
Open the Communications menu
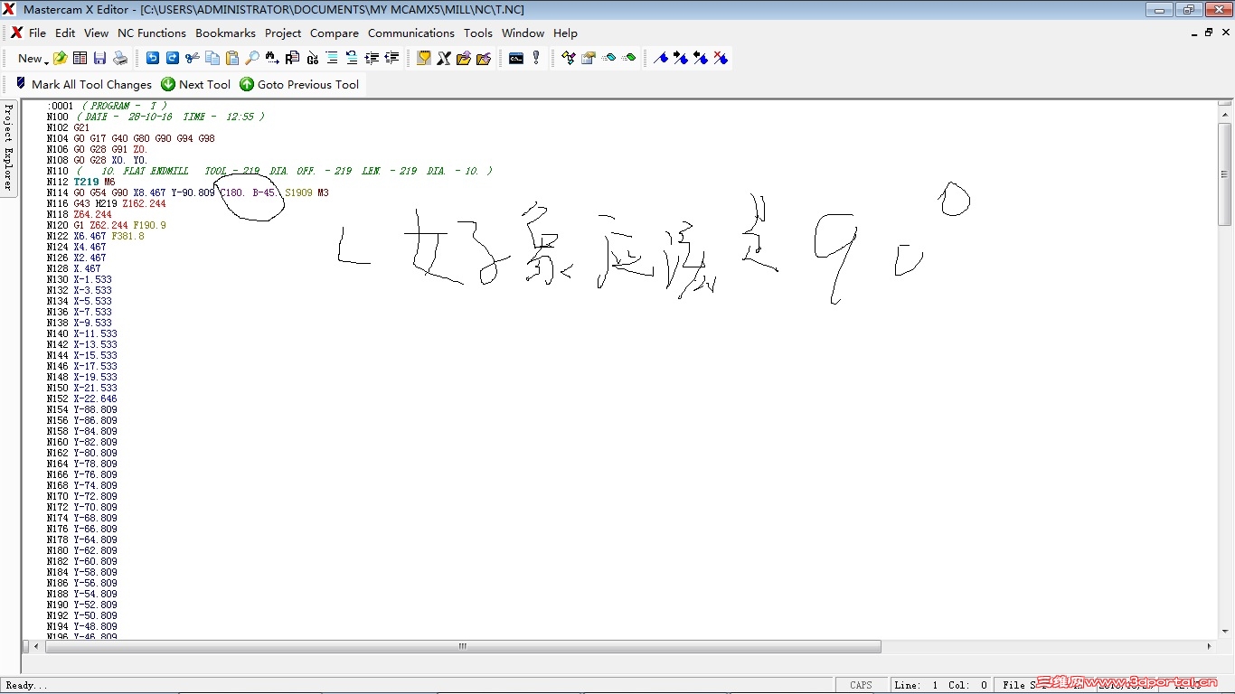pyautogui.click(x=411, y=33)
